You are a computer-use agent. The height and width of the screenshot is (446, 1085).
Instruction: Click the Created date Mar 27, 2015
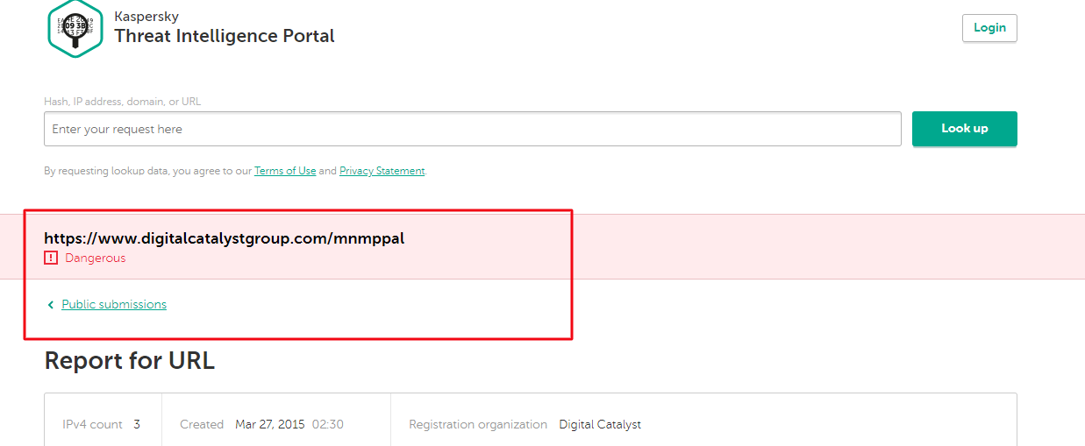[270, 424]
